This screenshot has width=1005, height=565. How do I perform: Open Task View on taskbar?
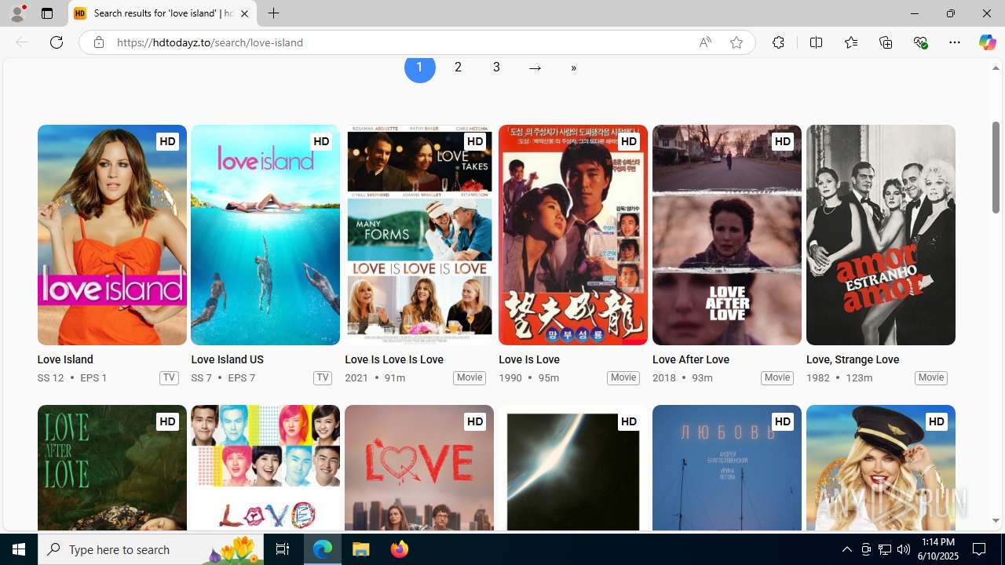point(283,549)
